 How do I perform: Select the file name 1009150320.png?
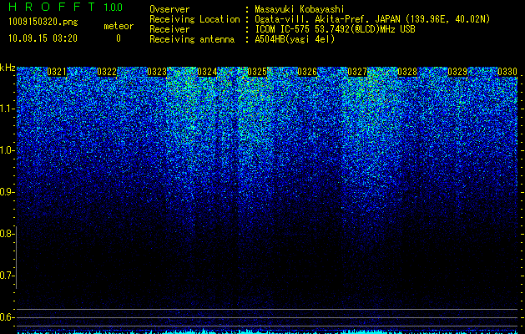coord(43,23)
